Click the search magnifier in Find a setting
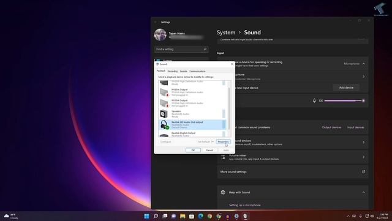Image resolution: width=392 pixels, height=221 pixels. coord(205,49)
